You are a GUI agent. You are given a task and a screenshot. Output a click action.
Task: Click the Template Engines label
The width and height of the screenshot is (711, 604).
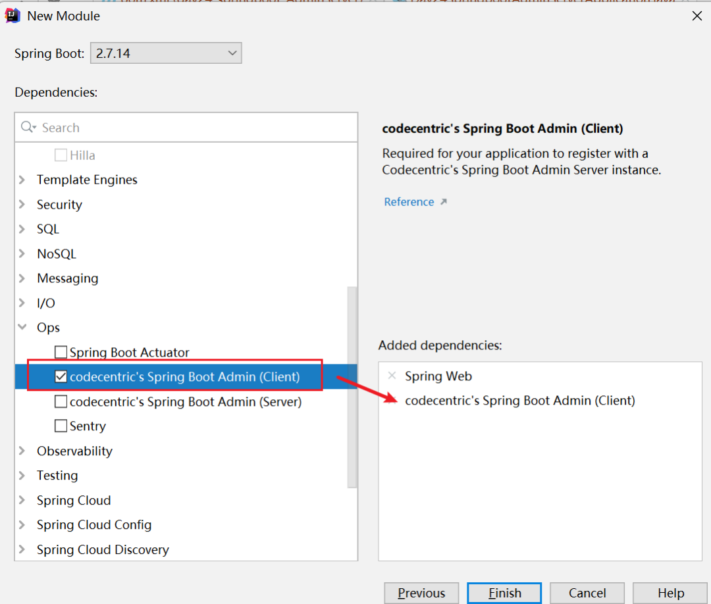tap(87, 180)
